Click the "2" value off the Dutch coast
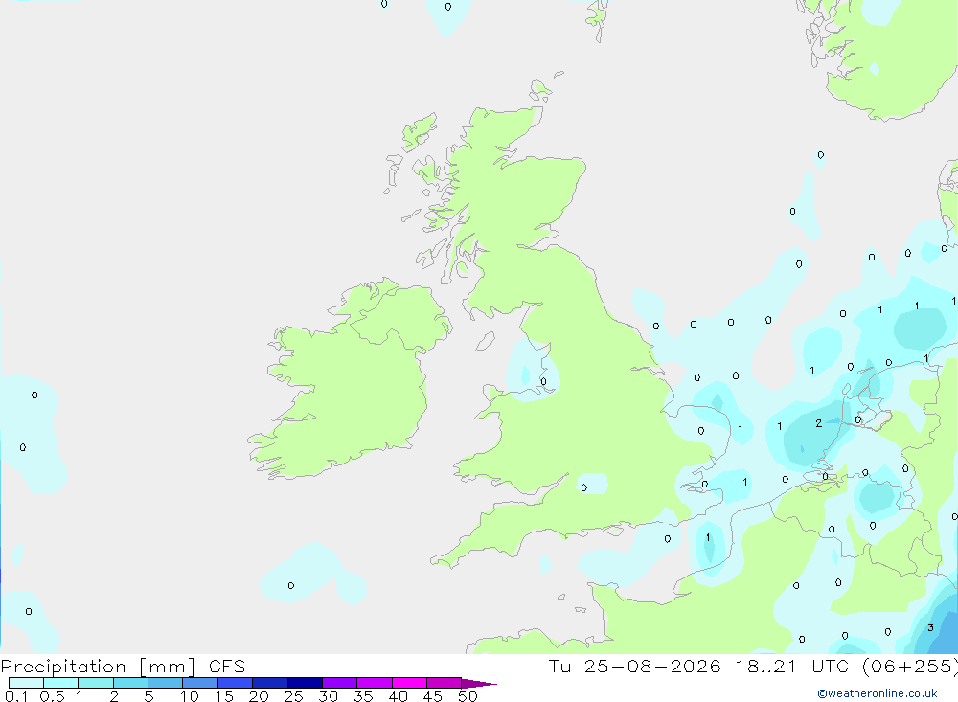The image size is (958, 702). (819, 422)
